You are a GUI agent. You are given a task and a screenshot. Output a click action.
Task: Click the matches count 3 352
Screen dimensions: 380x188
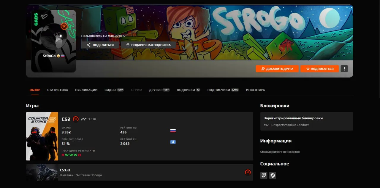coord(66,132)
